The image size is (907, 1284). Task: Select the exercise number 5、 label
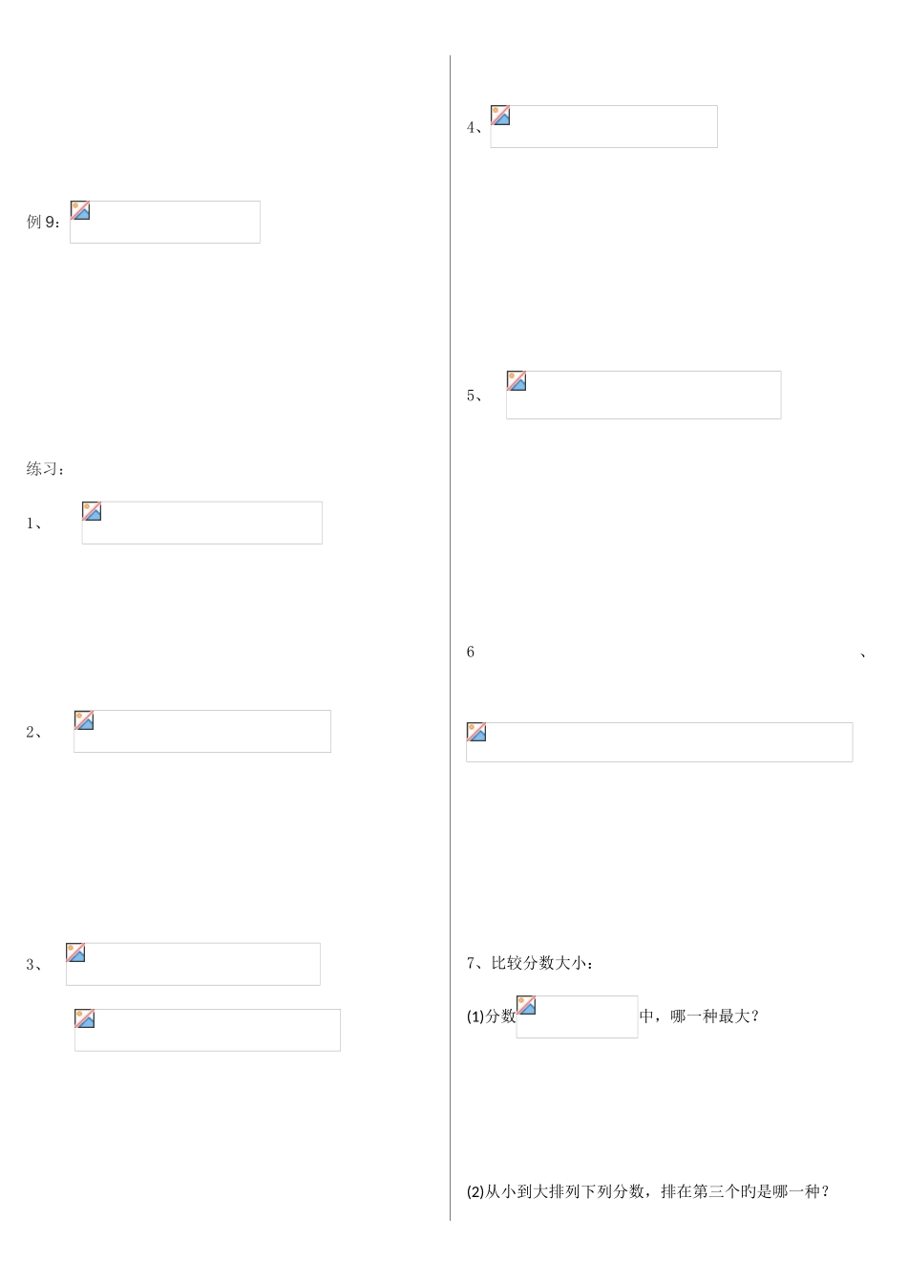click(475, 396)
